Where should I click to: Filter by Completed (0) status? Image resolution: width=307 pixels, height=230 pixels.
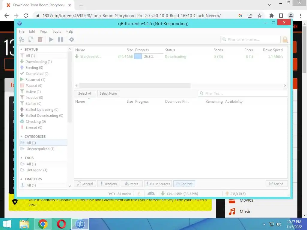37,74
